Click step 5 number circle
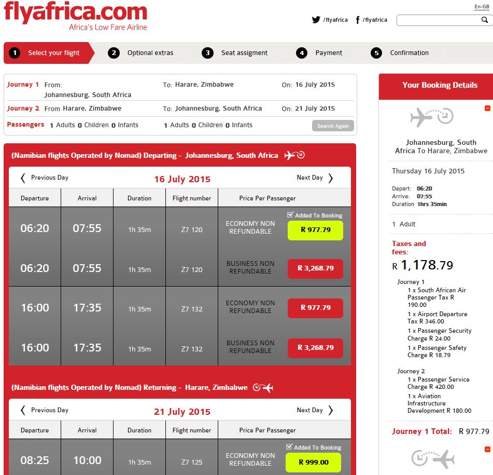 376,53
